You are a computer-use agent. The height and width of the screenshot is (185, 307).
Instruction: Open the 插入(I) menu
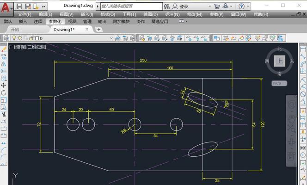(87, 14)
